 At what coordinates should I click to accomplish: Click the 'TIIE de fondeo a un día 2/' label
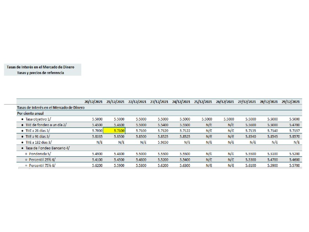tap(46, 125)
